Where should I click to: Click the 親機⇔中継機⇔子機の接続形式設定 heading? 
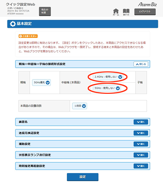pyautogui.click(x=42, y=64)
